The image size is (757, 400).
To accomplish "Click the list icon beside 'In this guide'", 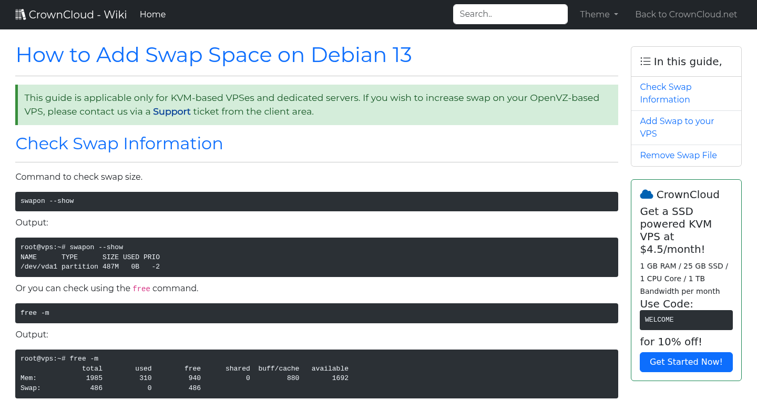I will pyautogui.click(x=645, y=61).
